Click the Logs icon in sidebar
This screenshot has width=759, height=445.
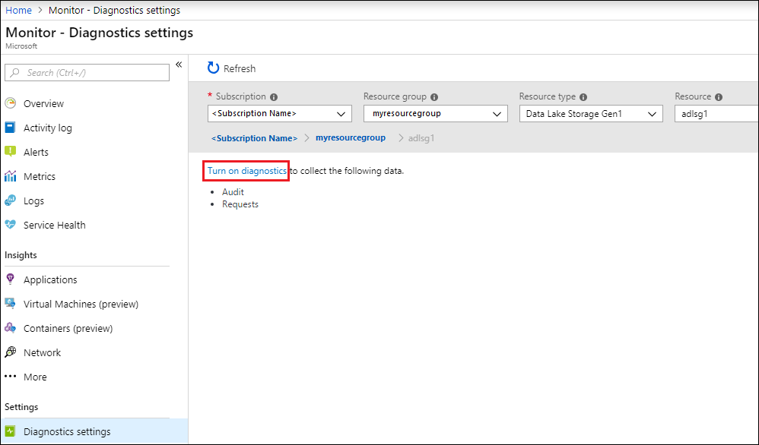click(x=11, y=200)
